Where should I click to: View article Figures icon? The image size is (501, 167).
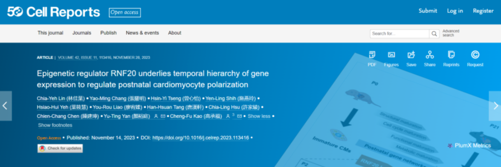391,55
